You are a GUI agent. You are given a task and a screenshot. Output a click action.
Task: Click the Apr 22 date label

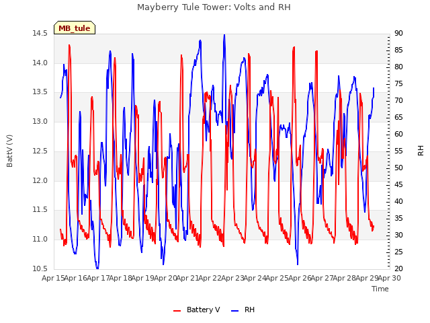coord(210,278)
